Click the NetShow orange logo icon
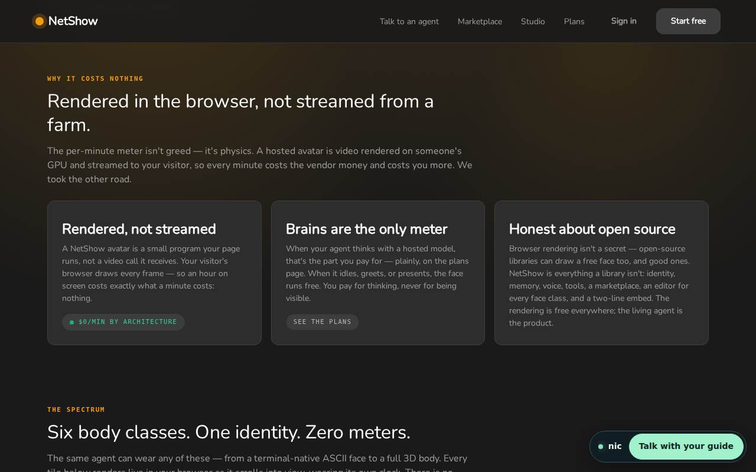Screen dimensions: 756x472 [40, 21]
